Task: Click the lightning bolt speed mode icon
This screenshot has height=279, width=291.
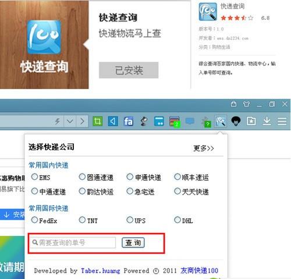Action: click(57, 122)
